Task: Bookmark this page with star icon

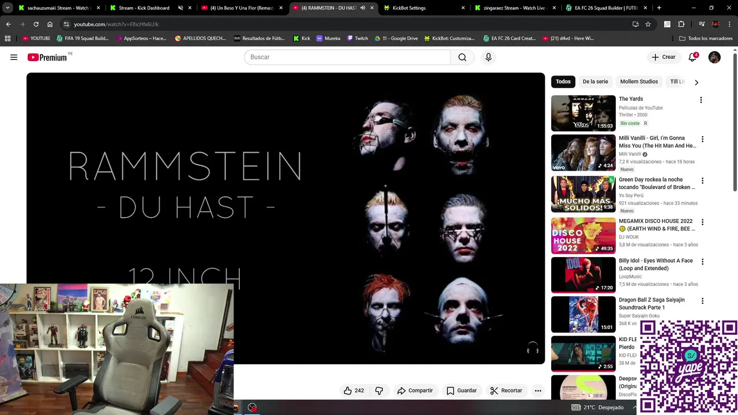Action: coord(648,24)
